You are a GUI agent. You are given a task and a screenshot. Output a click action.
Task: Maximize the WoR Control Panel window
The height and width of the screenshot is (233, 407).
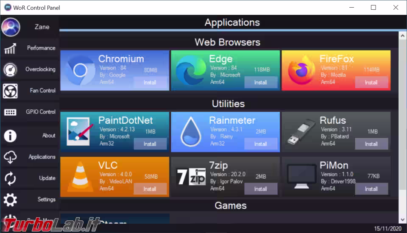click(373, 7)
